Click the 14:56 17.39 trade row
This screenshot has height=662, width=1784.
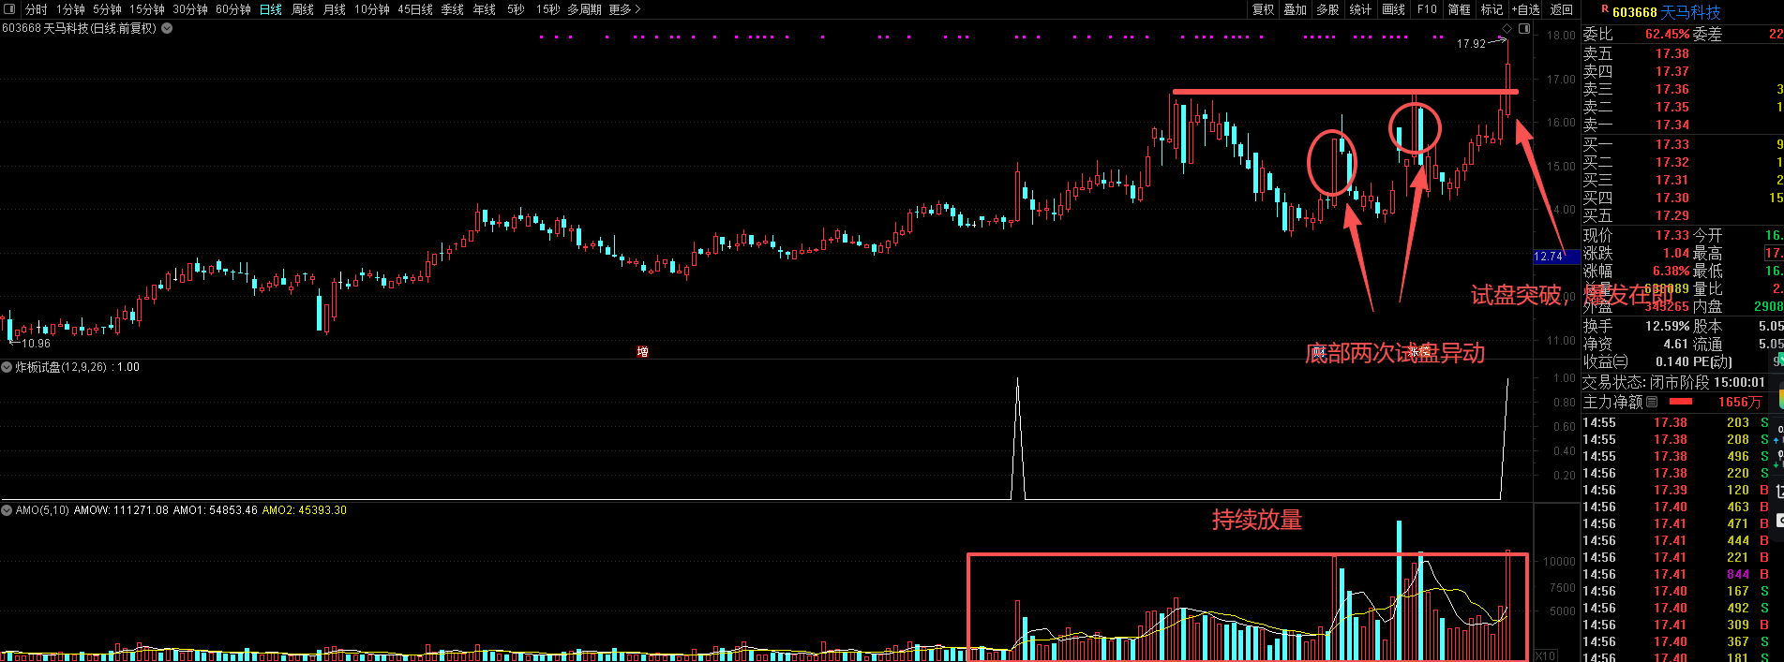tap(1675, 490)
